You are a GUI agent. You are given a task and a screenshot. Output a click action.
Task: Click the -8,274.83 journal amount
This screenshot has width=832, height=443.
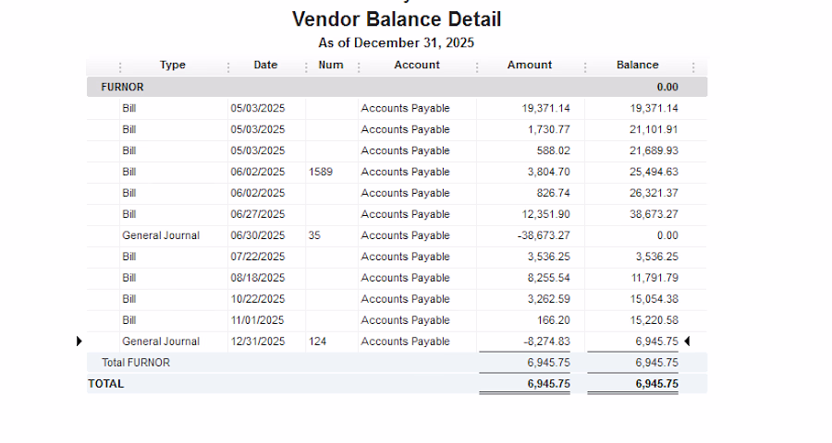click(546, 341)
